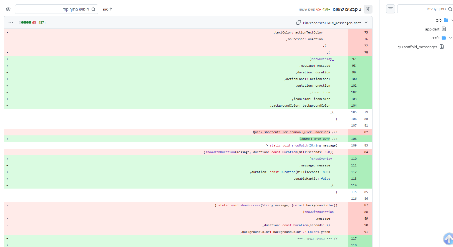Click the floating scroll-to-top arrow button

pyautogui.click(x=448, y=239)
